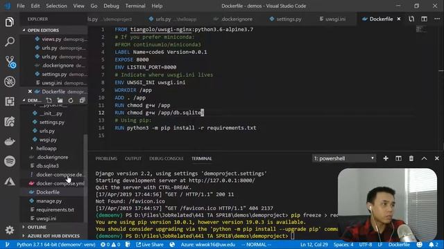Collapse all folders in explorer

click(82, 100)
